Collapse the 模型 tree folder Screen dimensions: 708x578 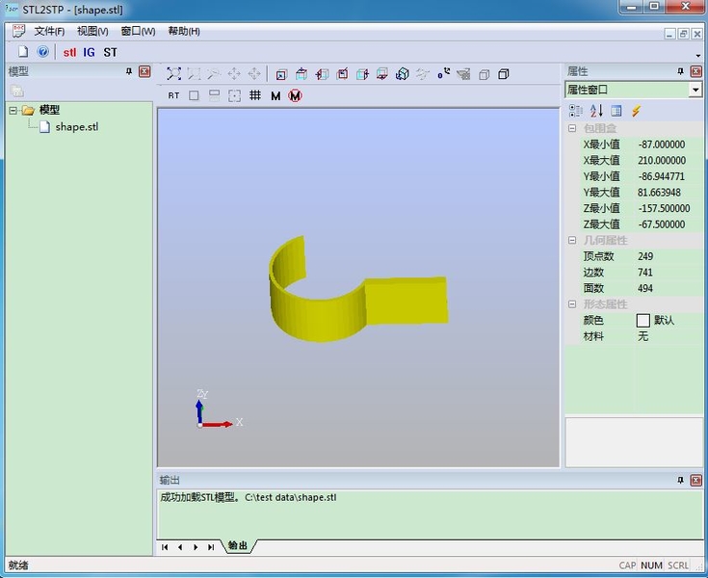[13, 110]
